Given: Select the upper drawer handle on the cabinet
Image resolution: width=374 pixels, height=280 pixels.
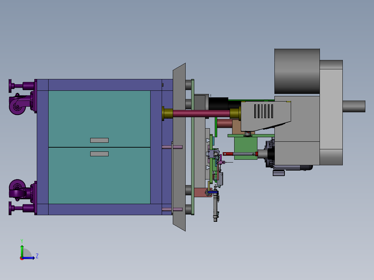Looking at the screenshot, I should [99, 140].
